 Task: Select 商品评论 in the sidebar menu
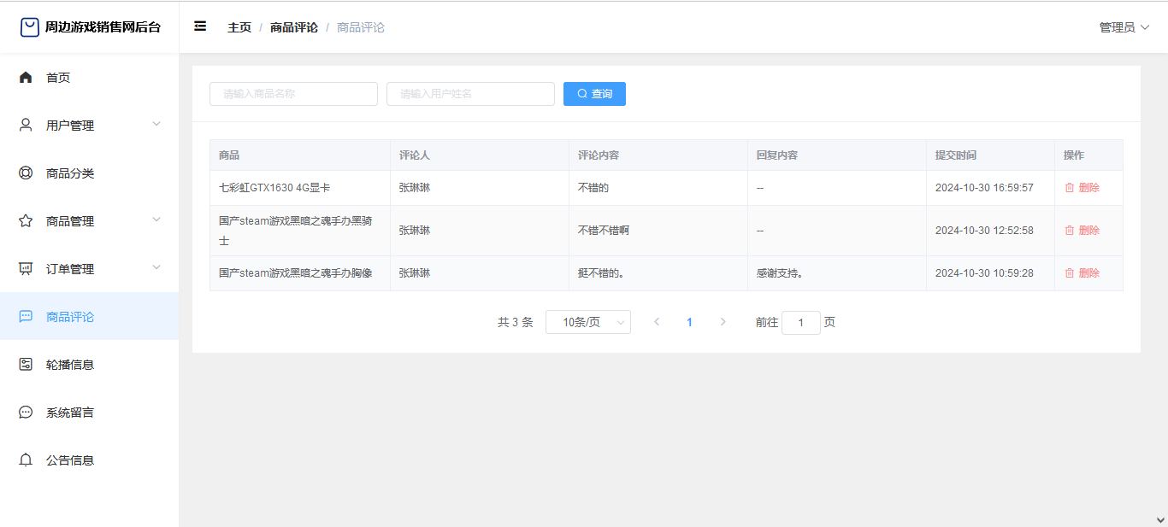(70, 317)
